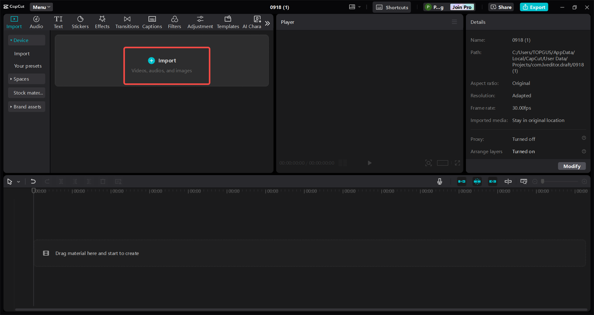The width and height of the screenshot is (594, 315).
Task: Open the Effects tab
Action: [102, 22]
